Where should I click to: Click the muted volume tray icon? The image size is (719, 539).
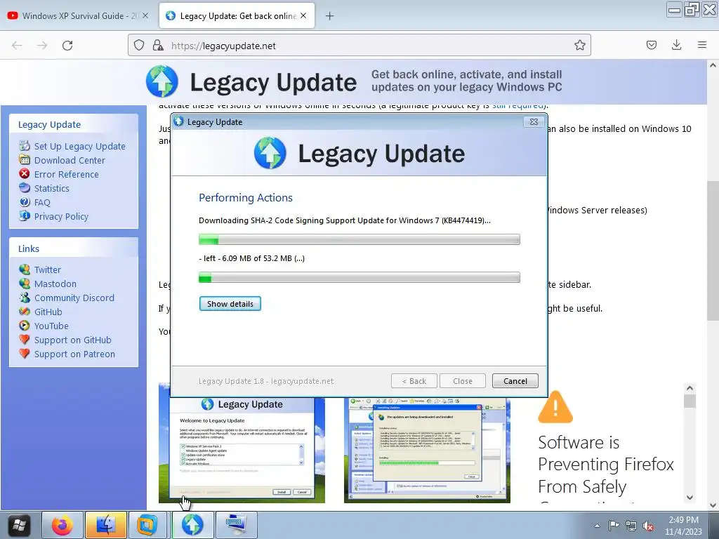tap(648, 526)
